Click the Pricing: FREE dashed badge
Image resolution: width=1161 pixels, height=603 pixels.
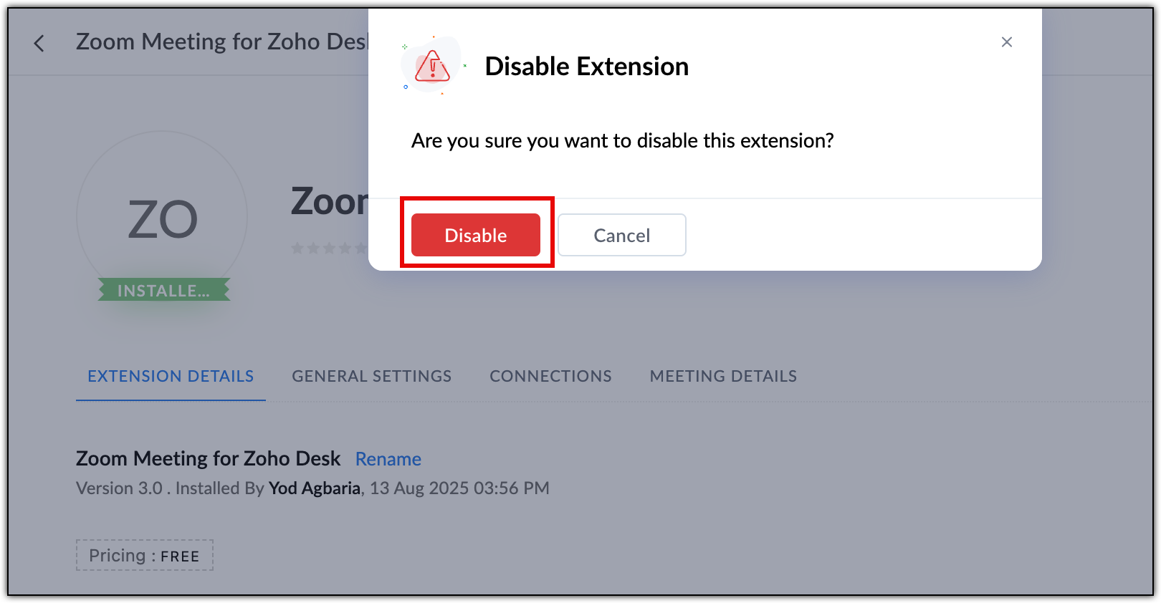145,555
